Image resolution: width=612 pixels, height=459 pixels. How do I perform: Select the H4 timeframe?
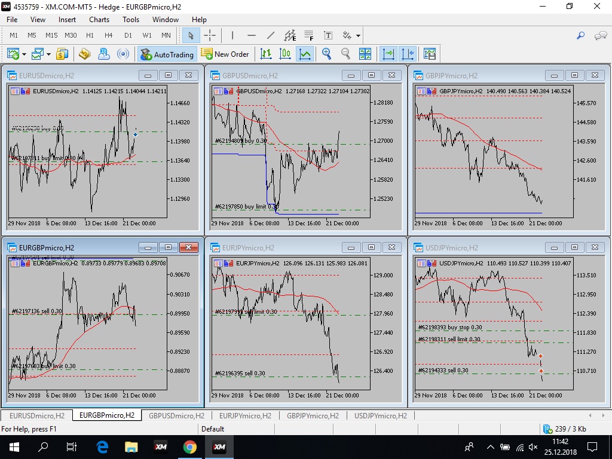click(109, 35)
